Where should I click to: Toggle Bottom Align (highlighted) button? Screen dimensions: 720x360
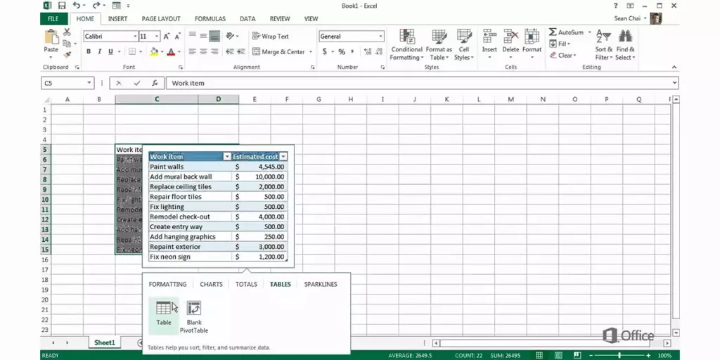pos(214,36)
